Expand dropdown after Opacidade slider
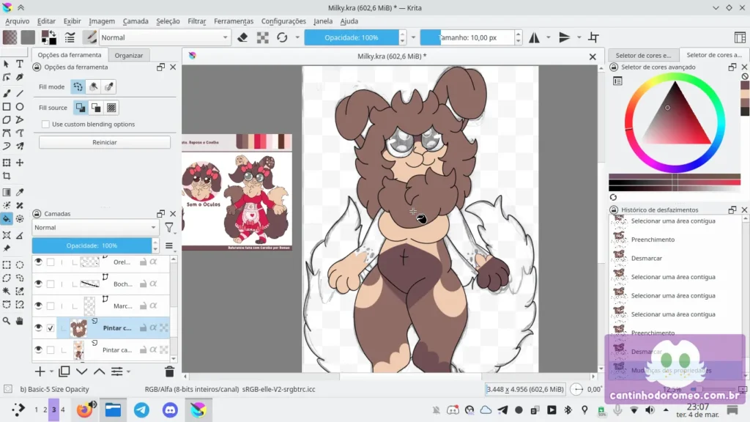Image resolution: width=750 pixels, height=422 pixels. [413, 37]
